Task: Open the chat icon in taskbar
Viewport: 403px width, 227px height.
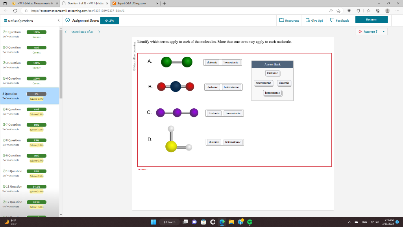Action: pos(194,222)
